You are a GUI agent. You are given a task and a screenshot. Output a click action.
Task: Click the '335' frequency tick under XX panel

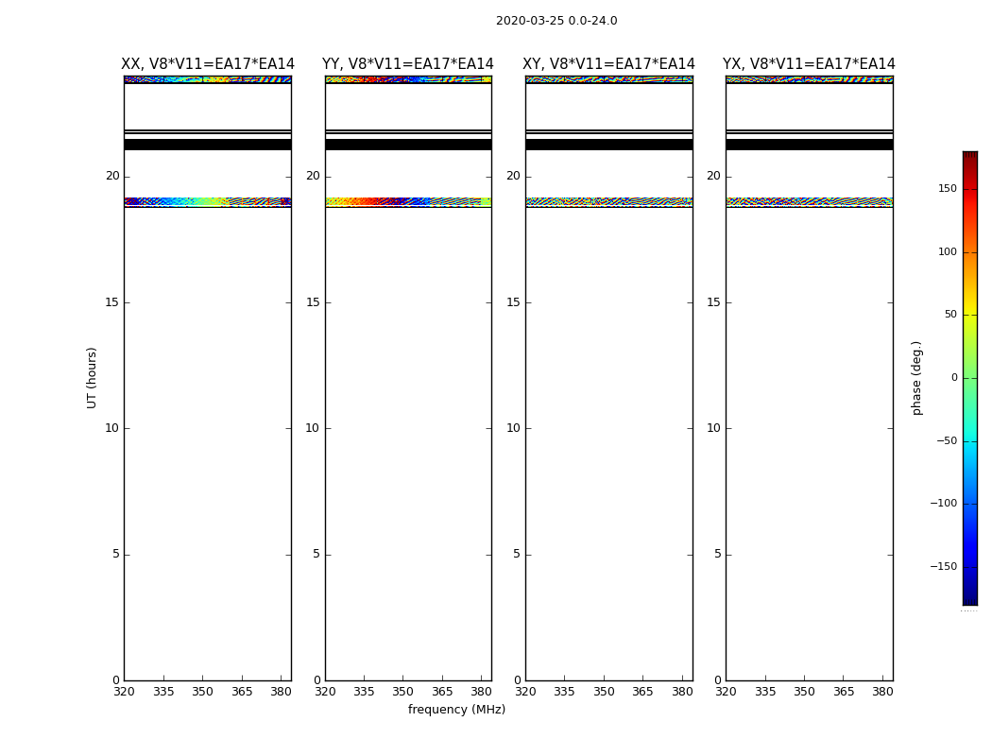[x=163, y=692]
